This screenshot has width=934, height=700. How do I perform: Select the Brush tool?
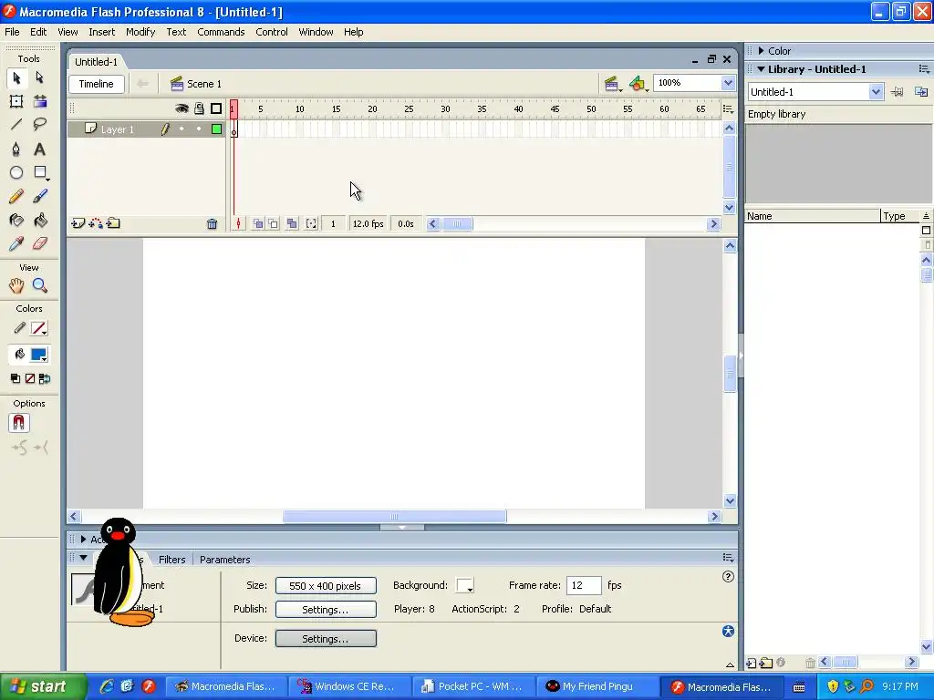tap(40, 197)
